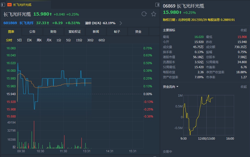Refresh the stock quote
This screenshot has width=250, height=157.
pyautogui.click(x=144, y=14)
